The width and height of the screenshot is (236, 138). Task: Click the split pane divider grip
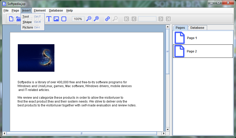click(171, 80)
